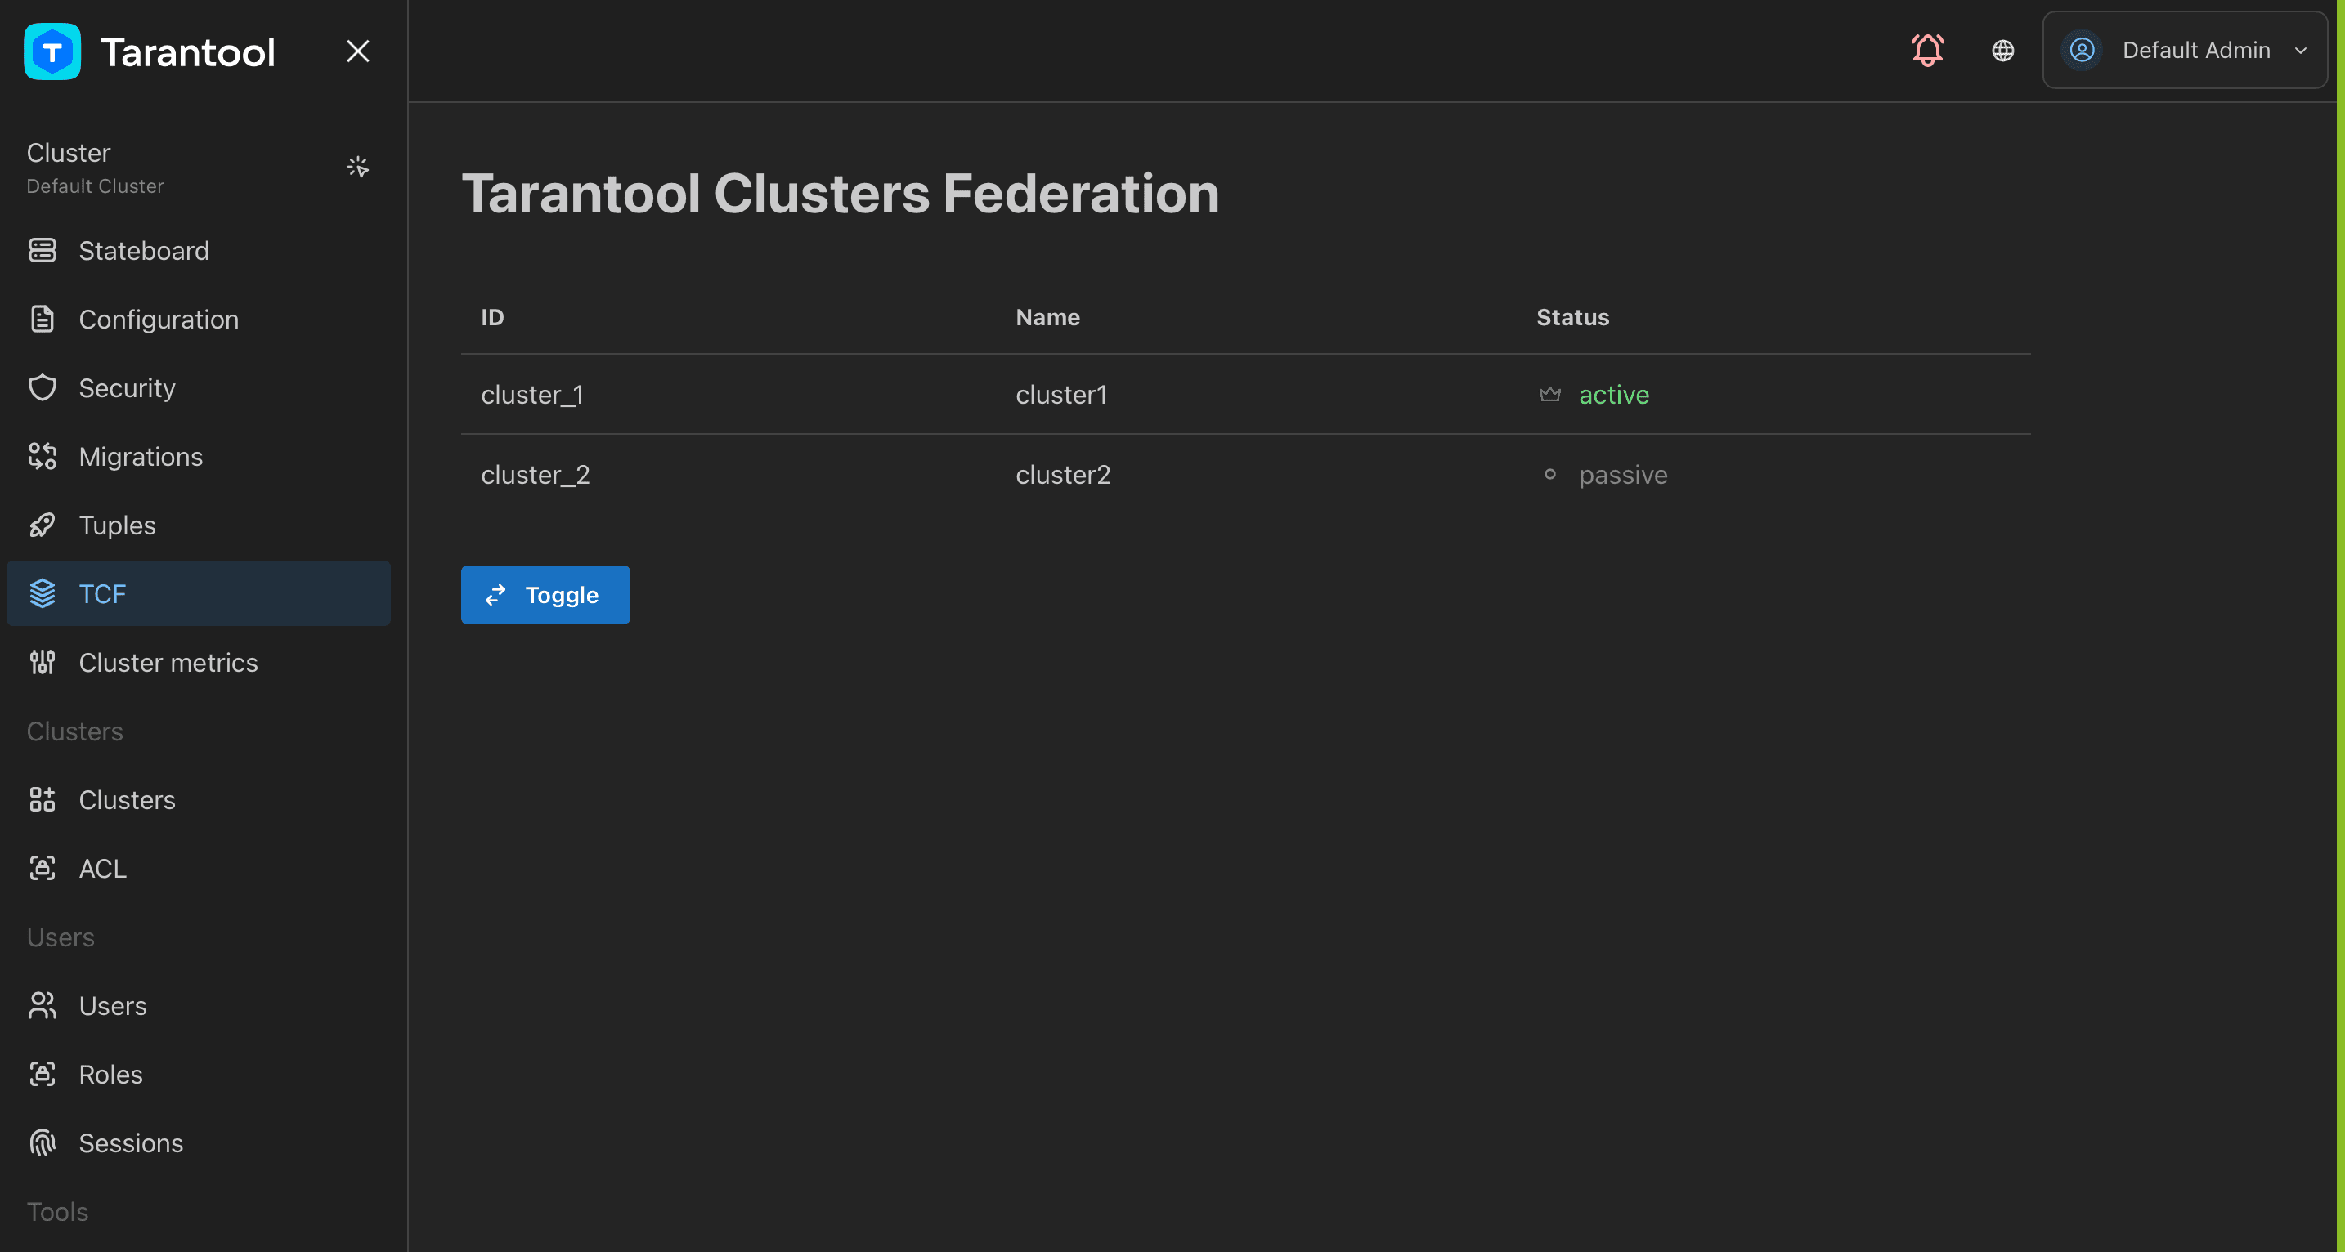Open Roles page
Viewport: 2345px width, 1252px height.
[x=199, y=1074]
